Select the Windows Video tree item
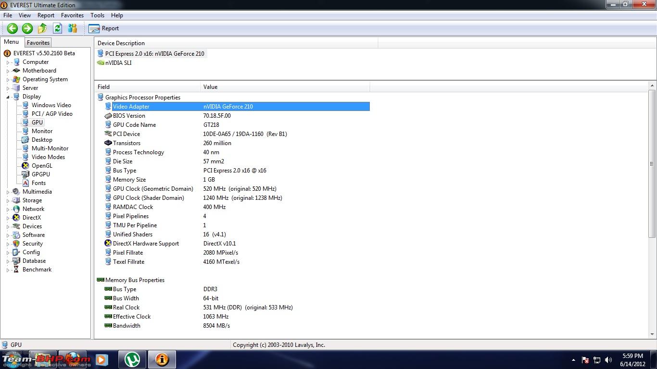 [51, 105]
